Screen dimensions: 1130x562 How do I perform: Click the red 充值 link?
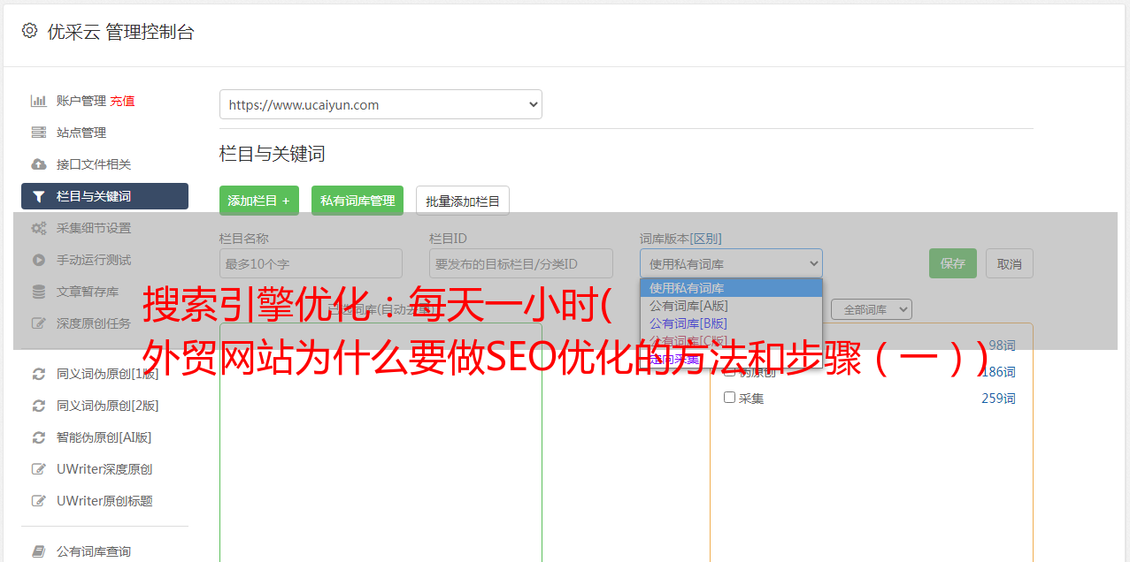[122, 101]
